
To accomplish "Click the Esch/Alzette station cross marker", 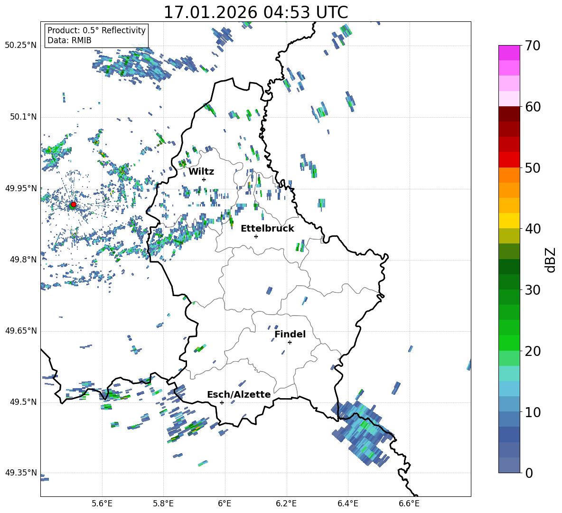I will 222,402.
